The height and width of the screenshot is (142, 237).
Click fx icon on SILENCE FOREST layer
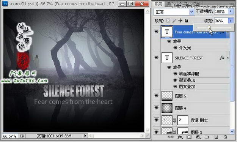(222, 58)
